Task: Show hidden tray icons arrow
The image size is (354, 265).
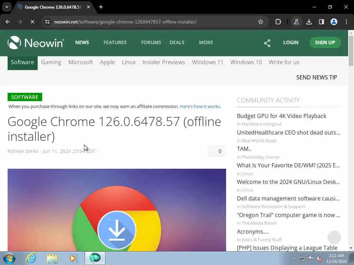Action: [294, 258]
